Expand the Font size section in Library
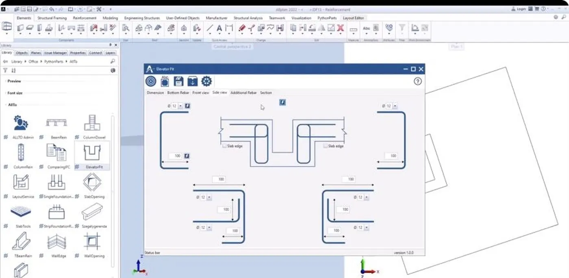The height and width of the screenshot is (278, 569). tap(15, 93)
